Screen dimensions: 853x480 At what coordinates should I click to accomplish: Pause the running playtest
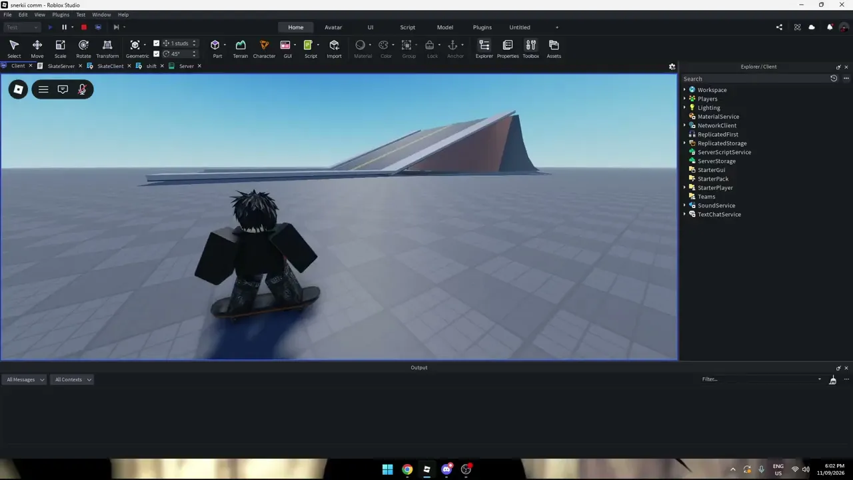tap(64, 27)
